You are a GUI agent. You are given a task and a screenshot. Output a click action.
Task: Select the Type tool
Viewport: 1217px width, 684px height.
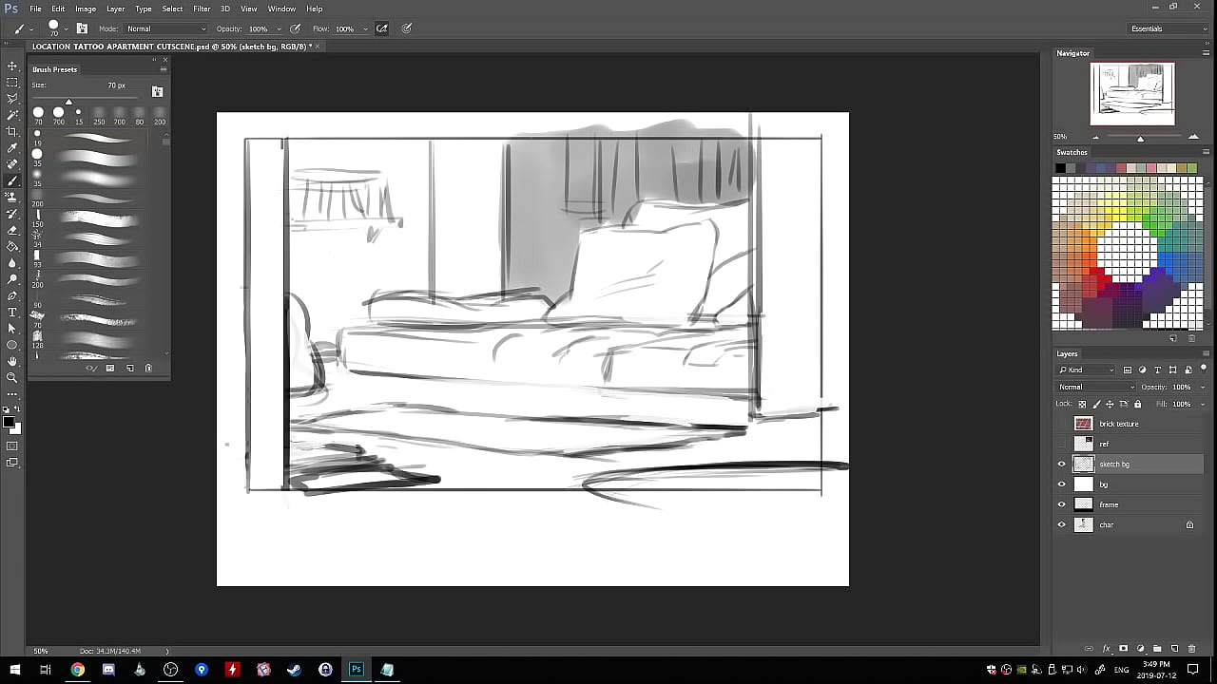click(12, 312)
